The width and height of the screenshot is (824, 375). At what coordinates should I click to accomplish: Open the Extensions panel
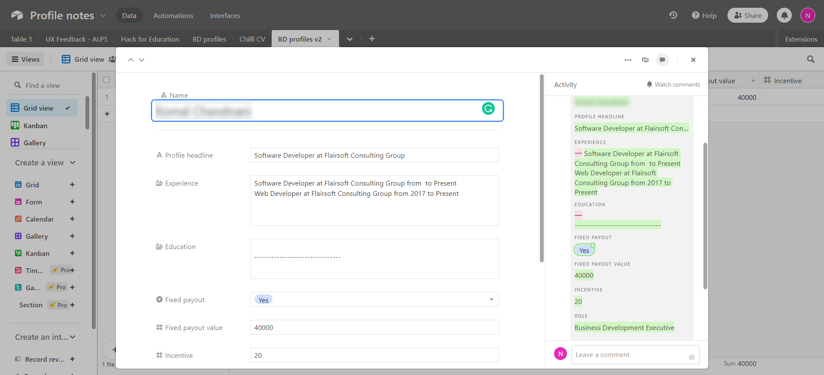click(801, 39)
